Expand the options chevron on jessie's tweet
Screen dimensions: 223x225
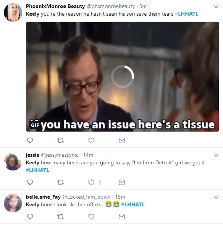click(x=216, y=156)
